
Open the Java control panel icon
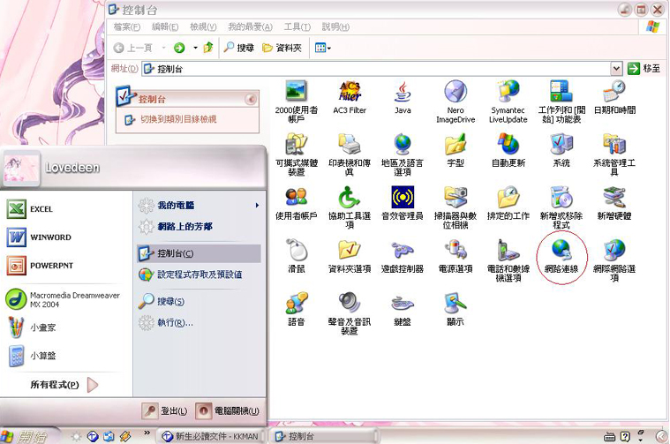[x=403, y=93]
